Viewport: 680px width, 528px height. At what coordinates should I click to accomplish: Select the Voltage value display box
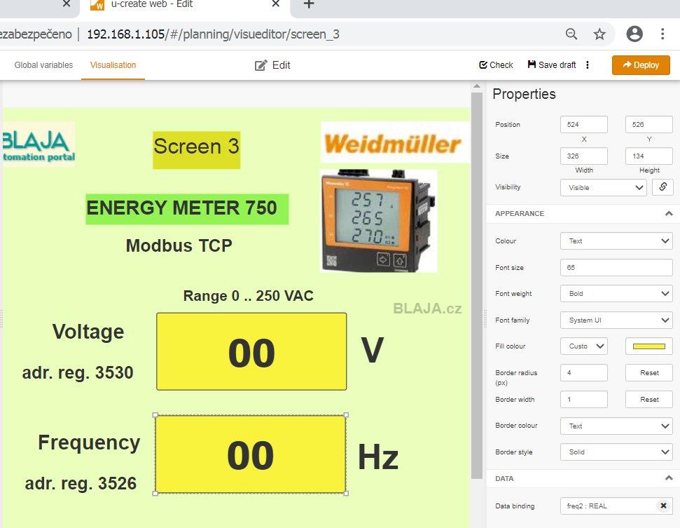click(x=251, y=351)
